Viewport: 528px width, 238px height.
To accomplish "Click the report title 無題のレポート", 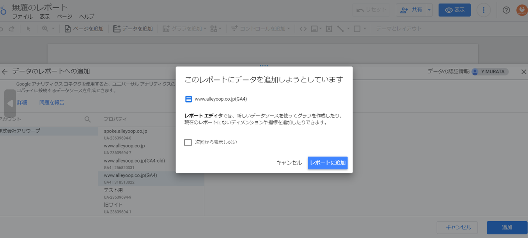I will coord(40,7).
